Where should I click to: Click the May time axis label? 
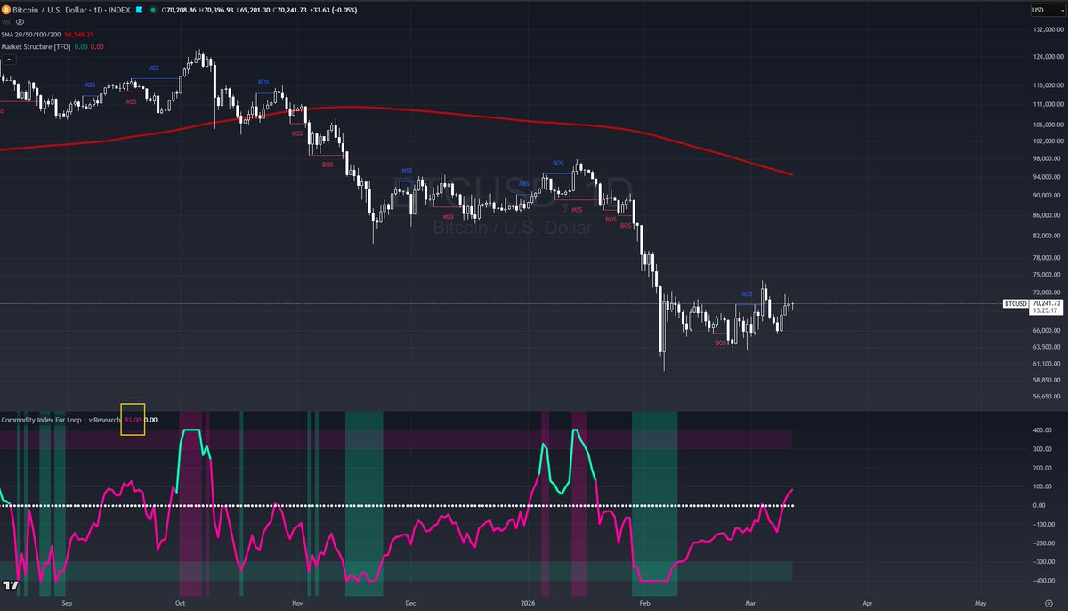point(981,601)
